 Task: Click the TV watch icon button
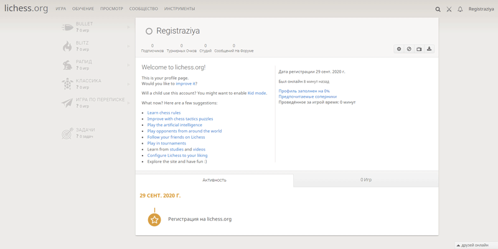pyautogui.click(x=419, y=49)
